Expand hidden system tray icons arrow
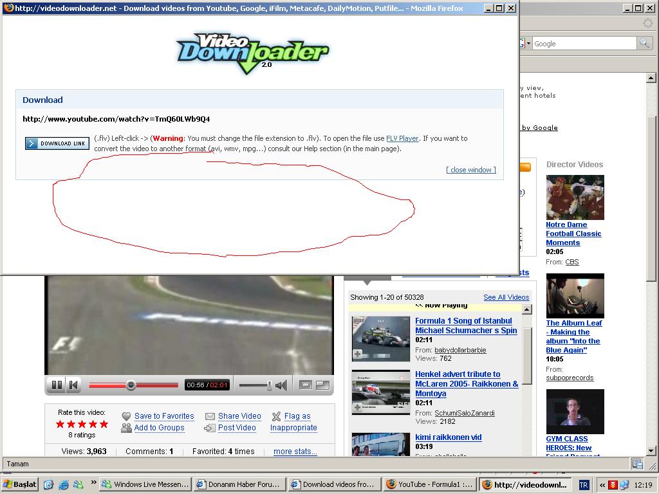This screenshot has height=494, width=659. coord(602,485)
